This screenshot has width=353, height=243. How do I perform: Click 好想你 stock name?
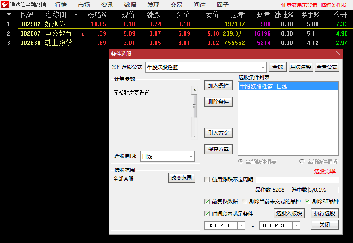(55, 24)
